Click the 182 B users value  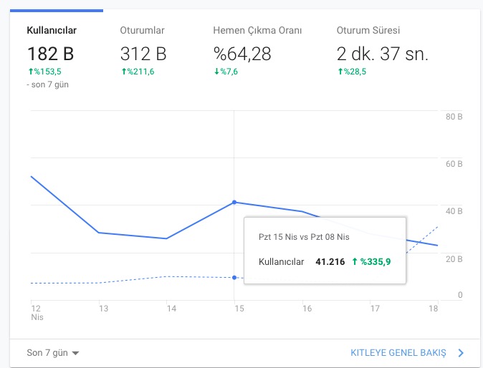tap(50, 54)
